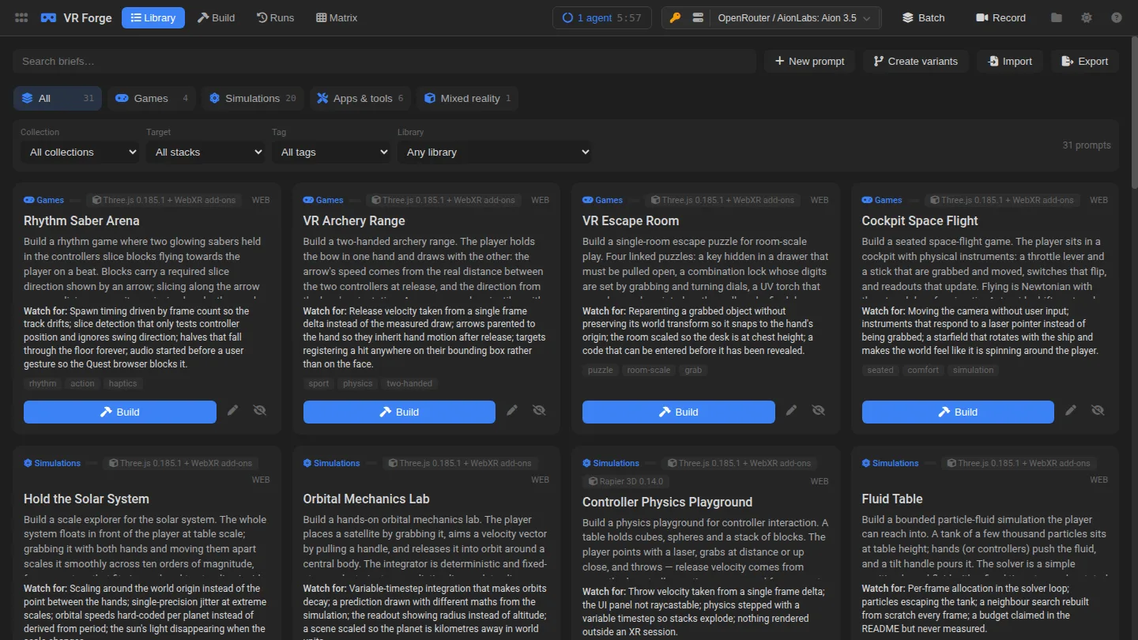
Task: Open the Target stacks dropdown
Action: tap(205, 152)
